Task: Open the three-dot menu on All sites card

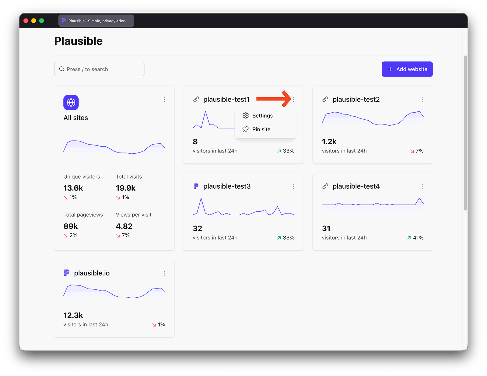Action: click(x=164, y=99)
